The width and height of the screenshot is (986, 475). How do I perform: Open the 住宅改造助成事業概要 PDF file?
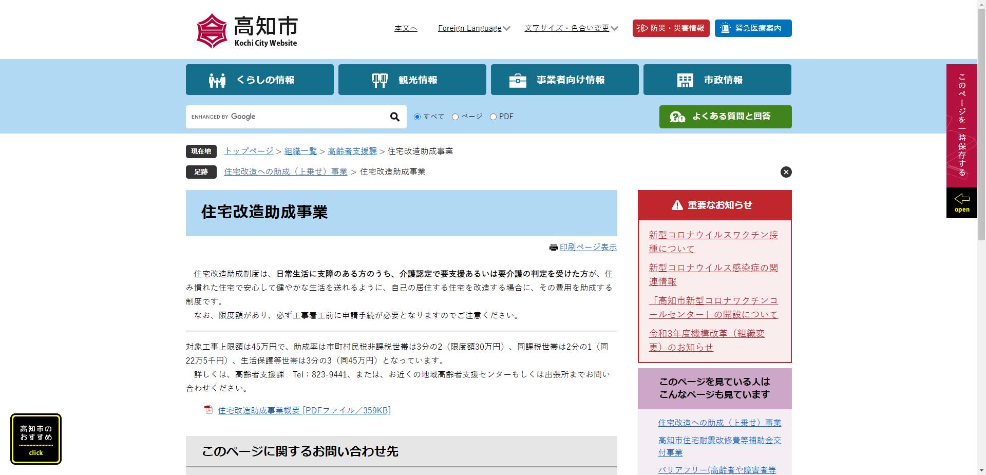[x=303, y=410]
